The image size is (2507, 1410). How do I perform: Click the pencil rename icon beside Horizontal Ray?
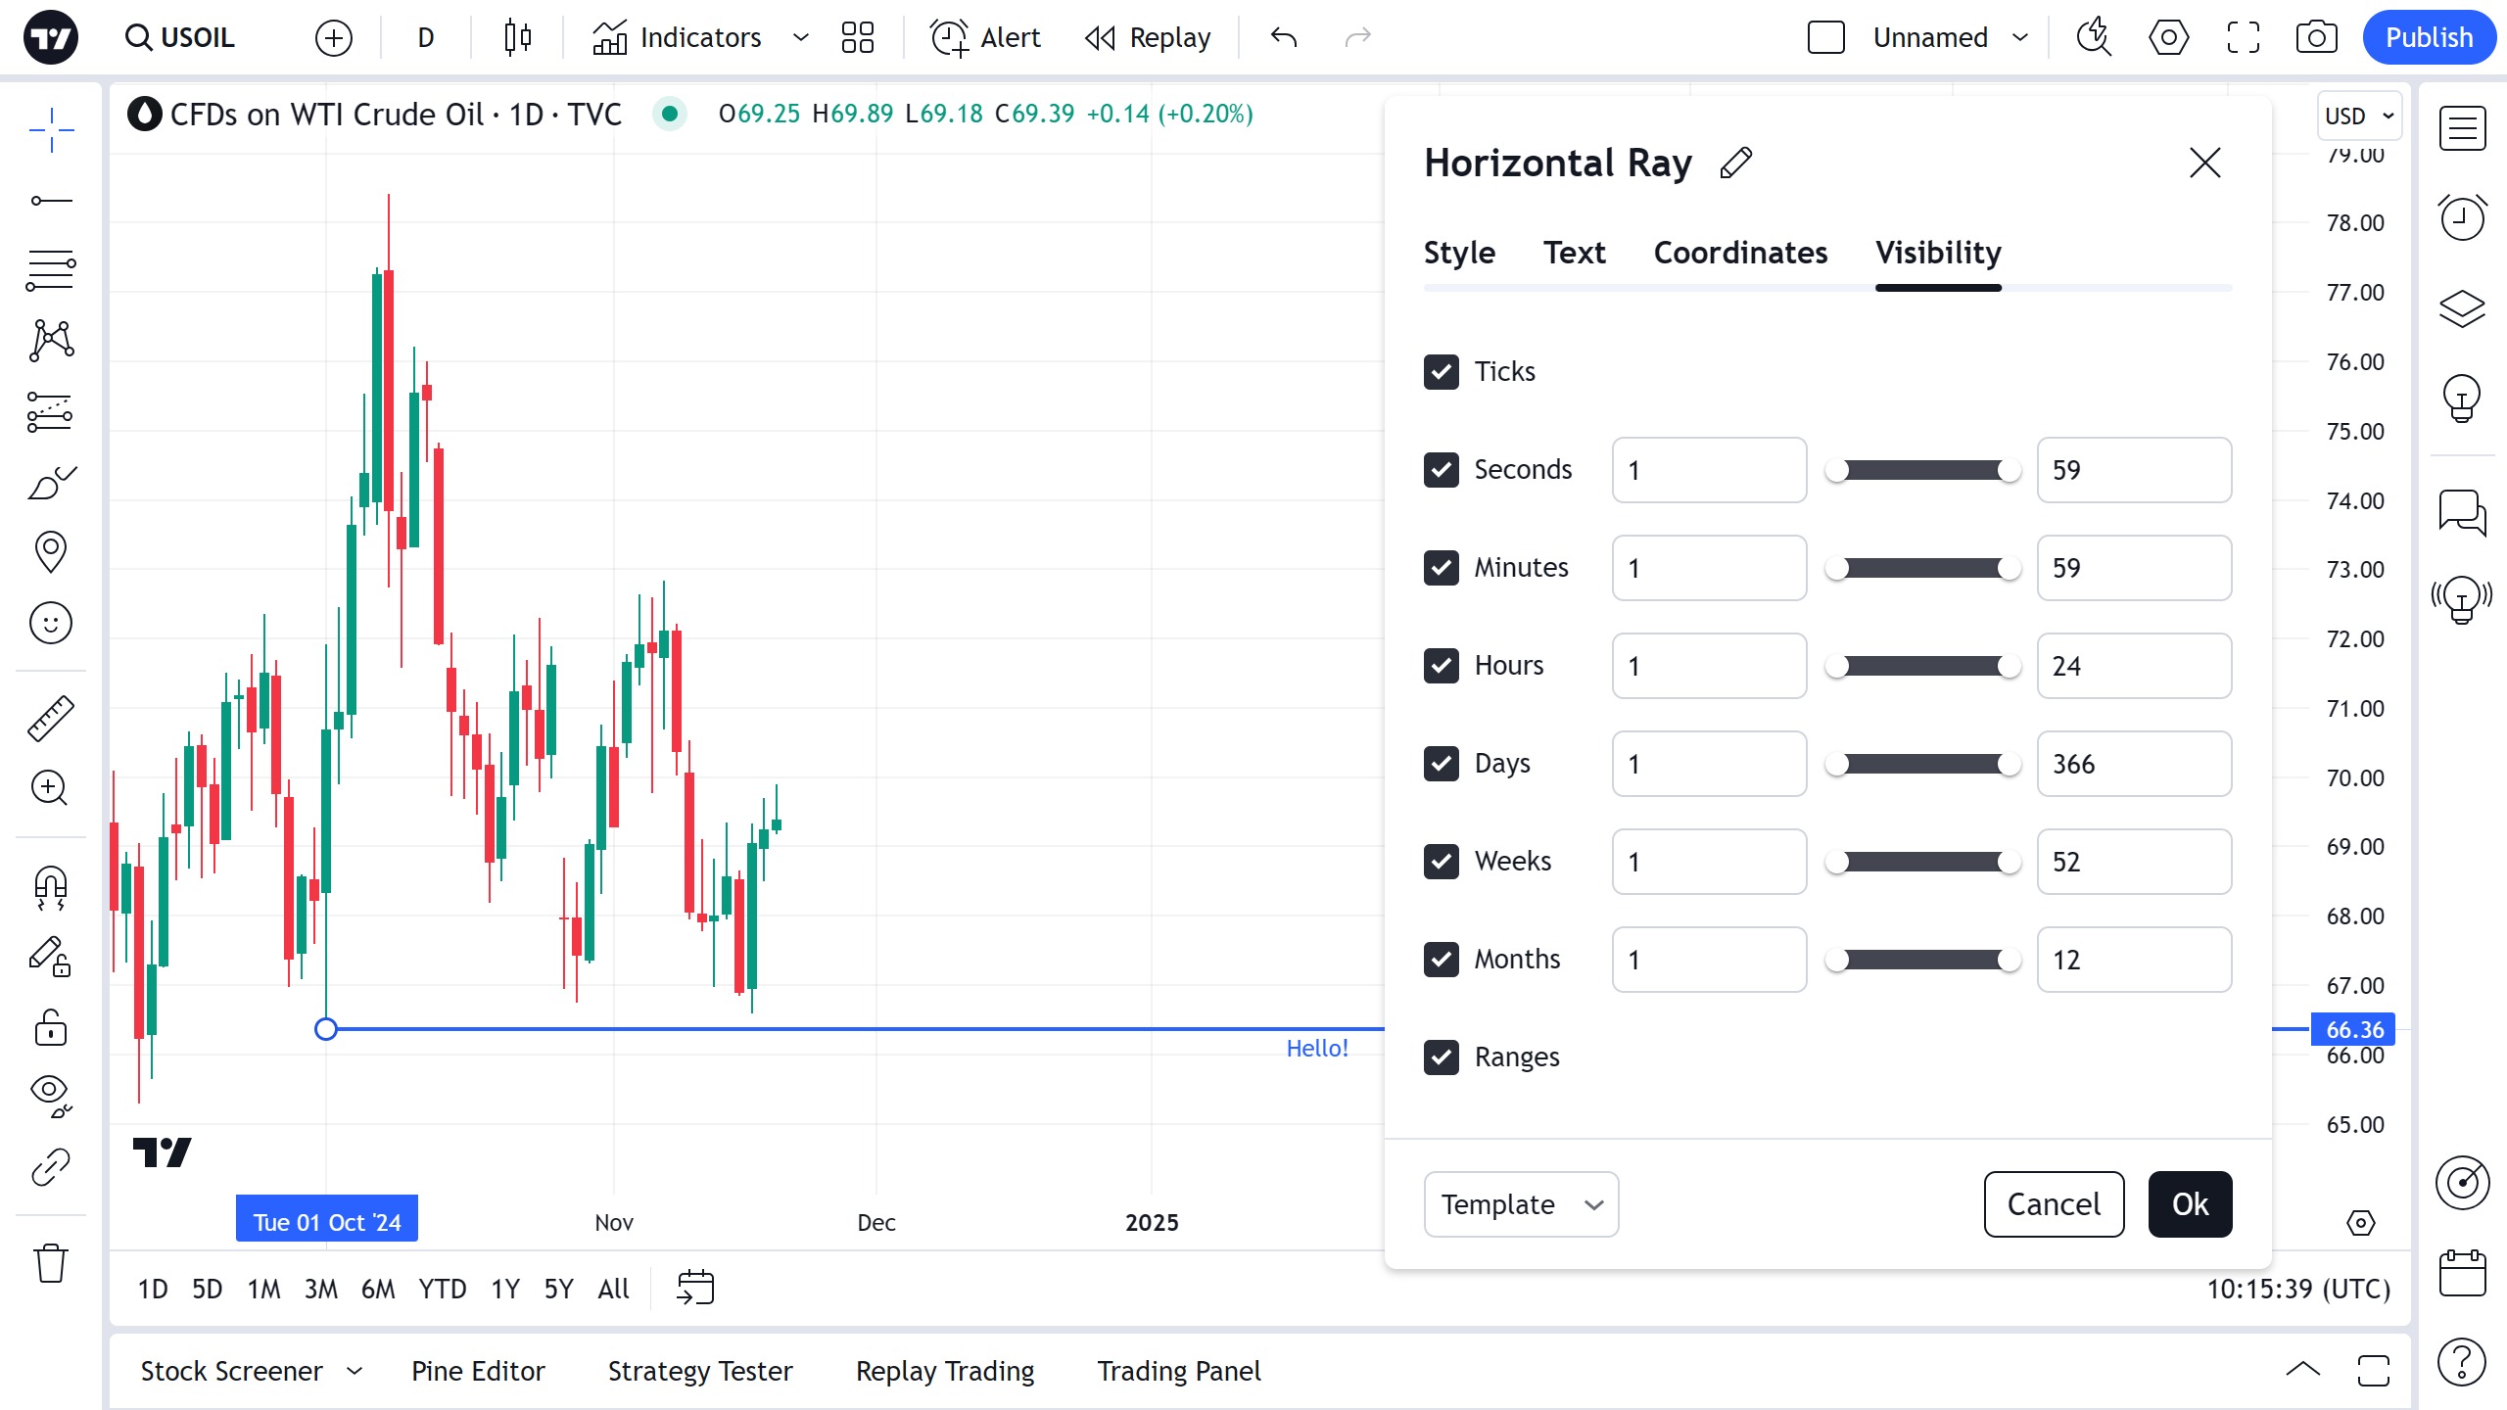click(x=1735, y=163)
